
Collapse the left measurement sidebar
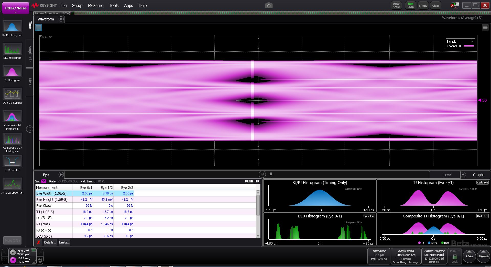pos(30,129)
